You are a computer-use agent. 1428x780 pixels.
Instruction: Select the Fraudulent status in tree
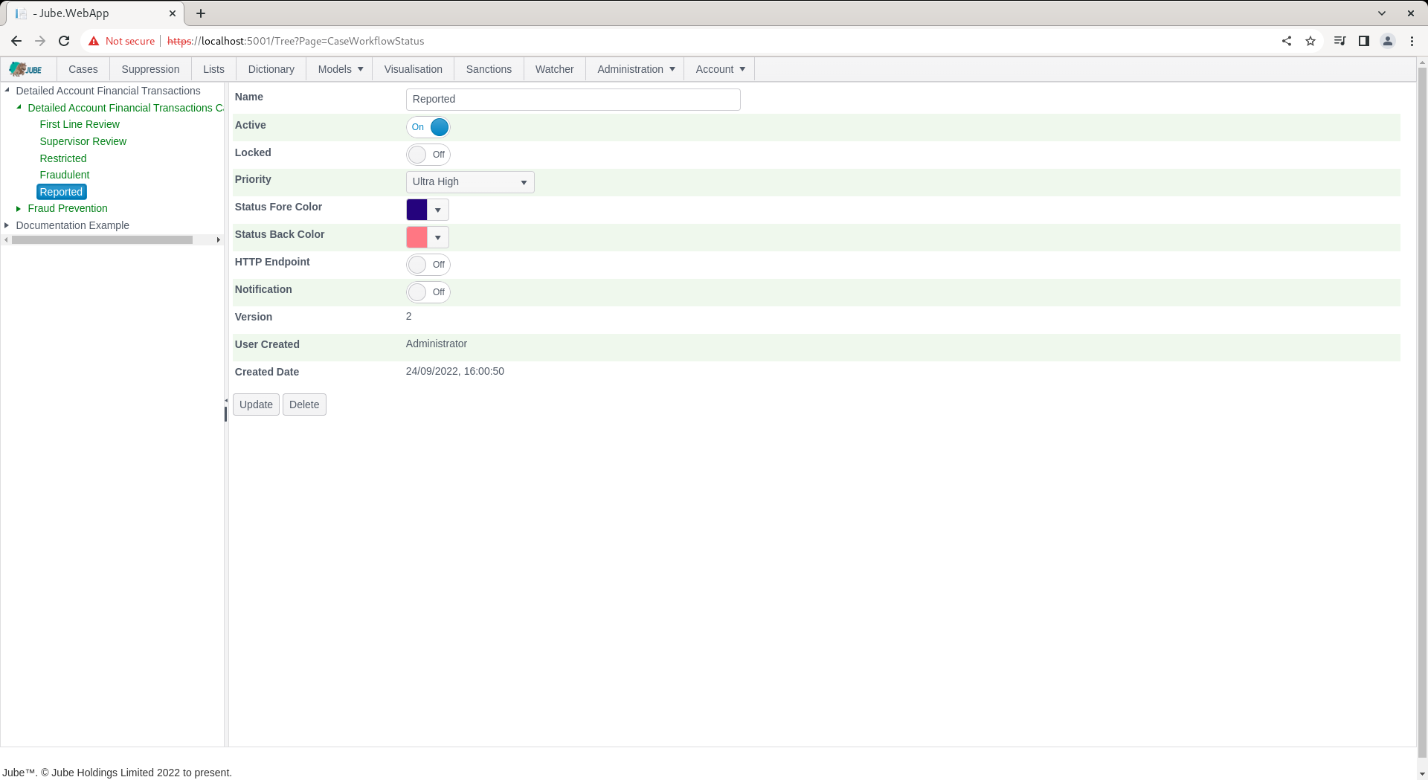pos(65,175)
